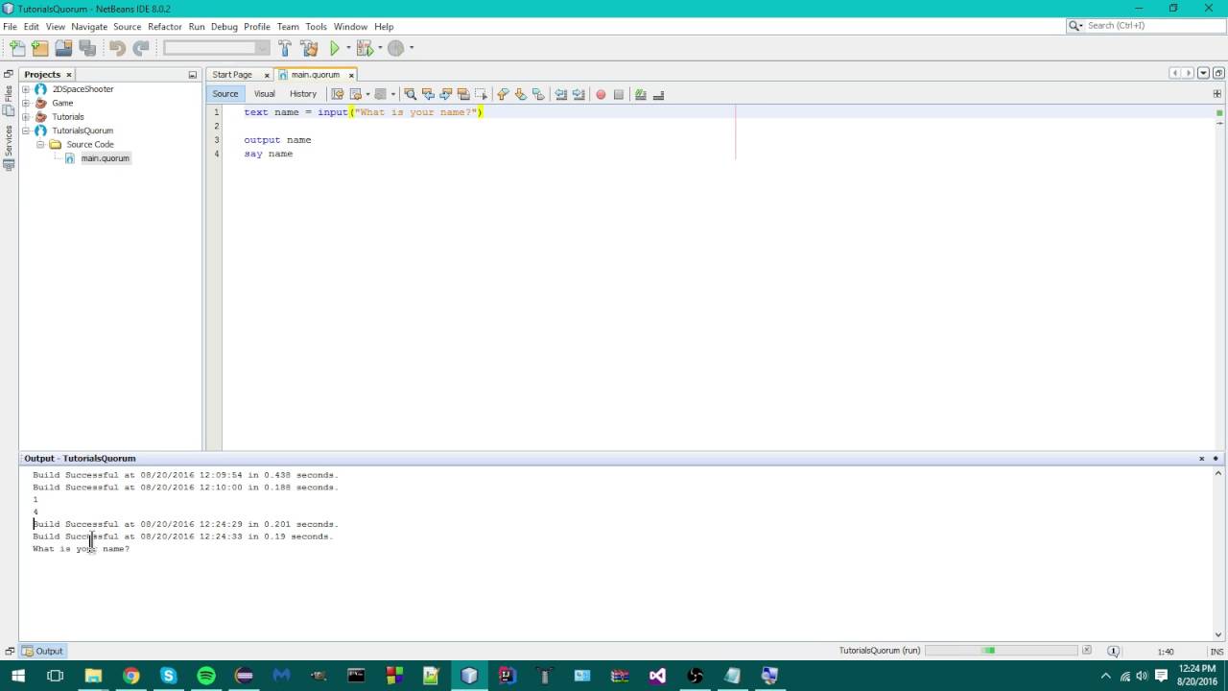The width and height of the screenshot is (1228, 691).
Task: Open the vertical Files side tab
Action: (x=9, y=100)
